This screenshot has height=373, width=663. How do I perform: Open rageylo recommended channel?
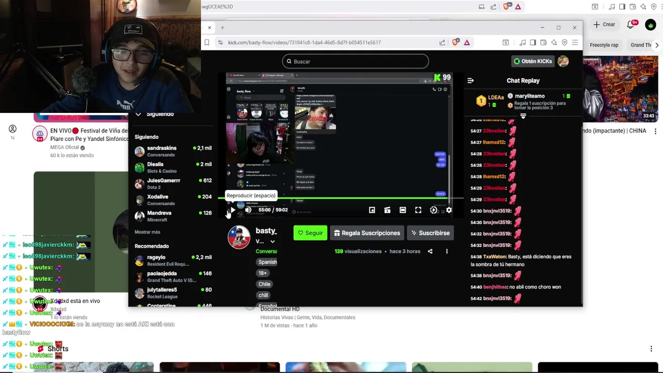click(x=173, y=260)
